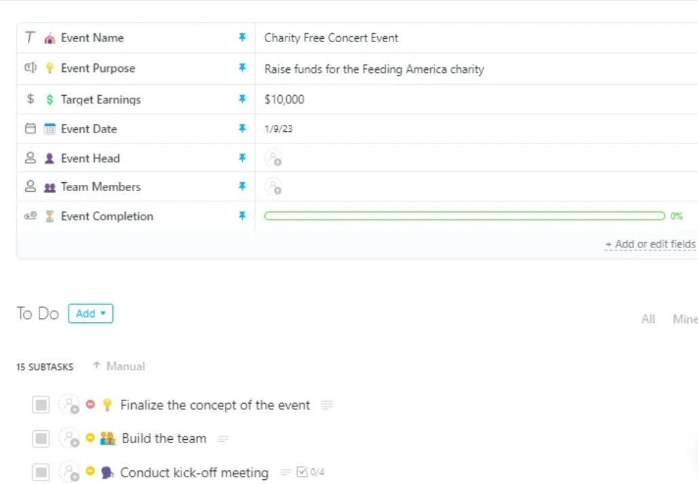Set assignee for Build the team subtask

click(70, 438)
